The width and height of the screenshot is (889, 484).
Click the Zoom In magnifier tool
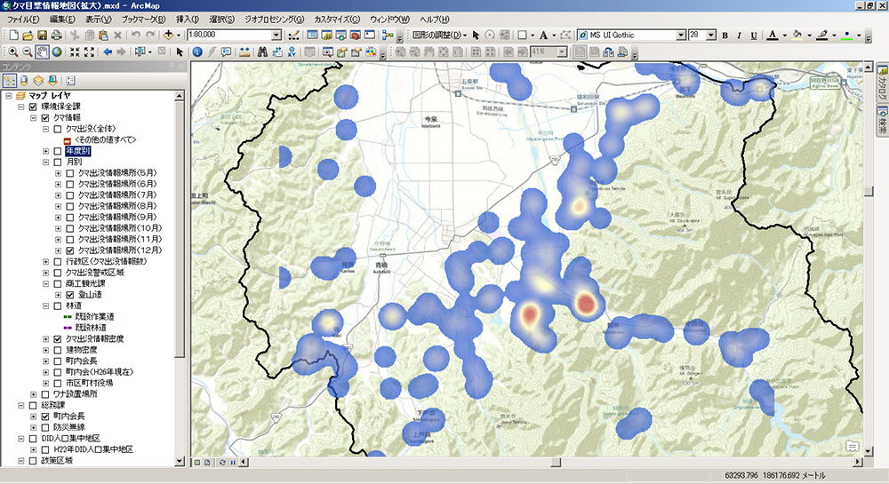(12, 52)
